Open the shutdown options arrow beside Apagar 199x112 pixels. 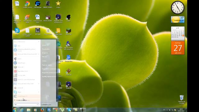[50, 104]
